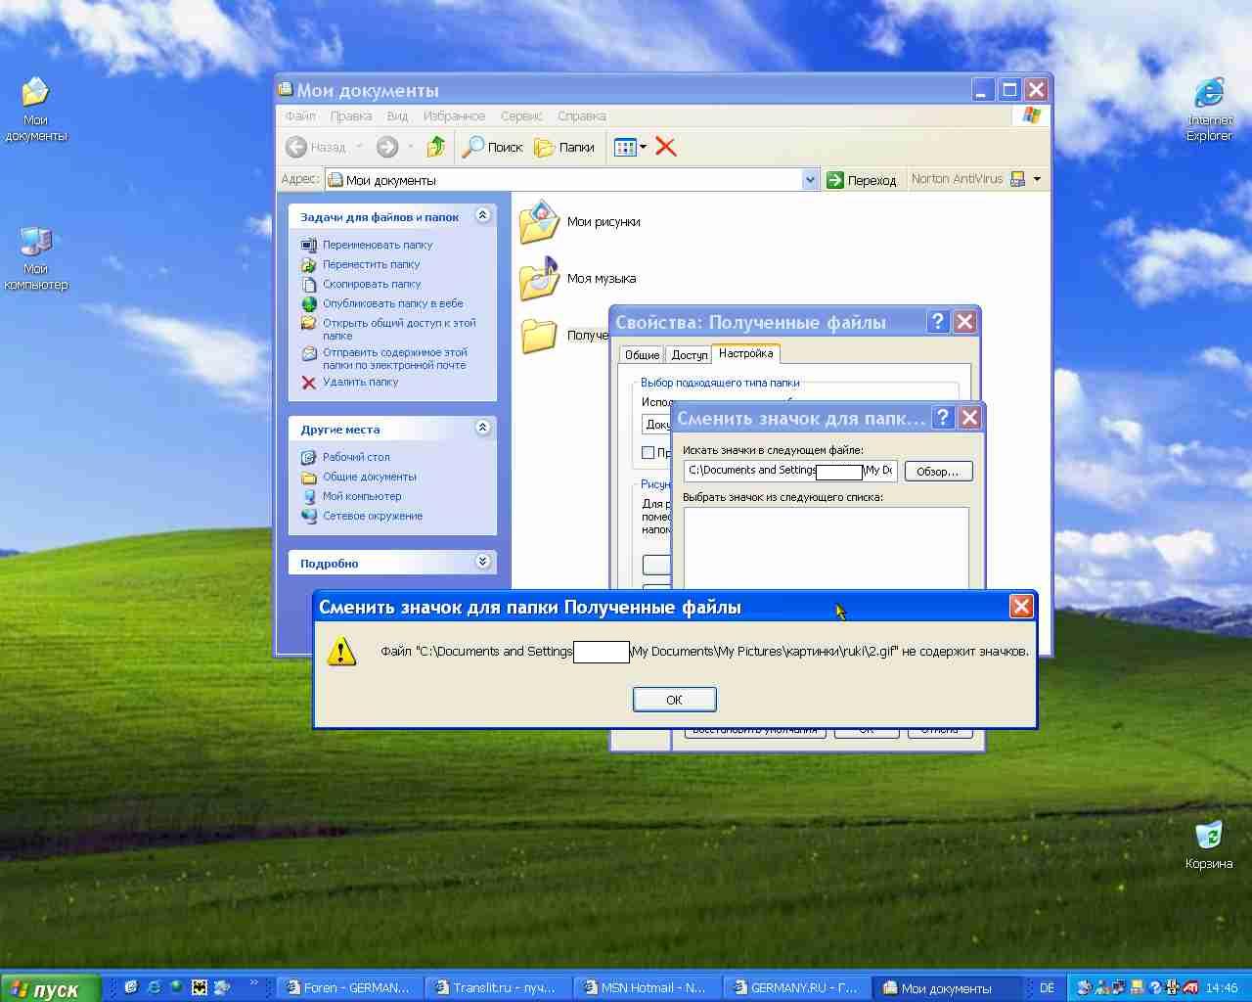The width and height of the screenshot is (1252, 1002).
Task: Click help question mark in Свойства dialog
Action: [x=938, y=322]
